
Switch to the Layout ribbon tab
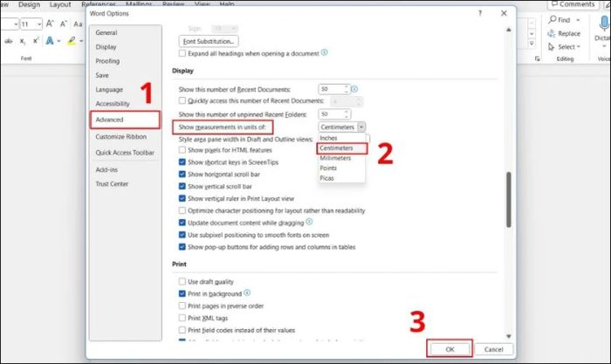60,4
